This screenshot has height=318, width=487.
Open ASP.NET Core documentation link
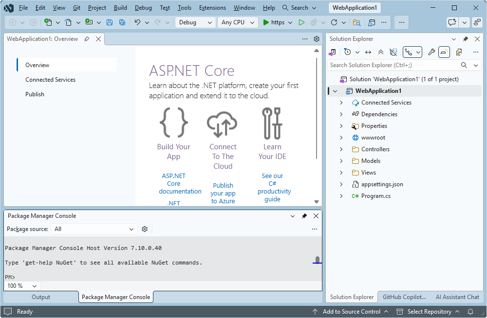(180, 184)
